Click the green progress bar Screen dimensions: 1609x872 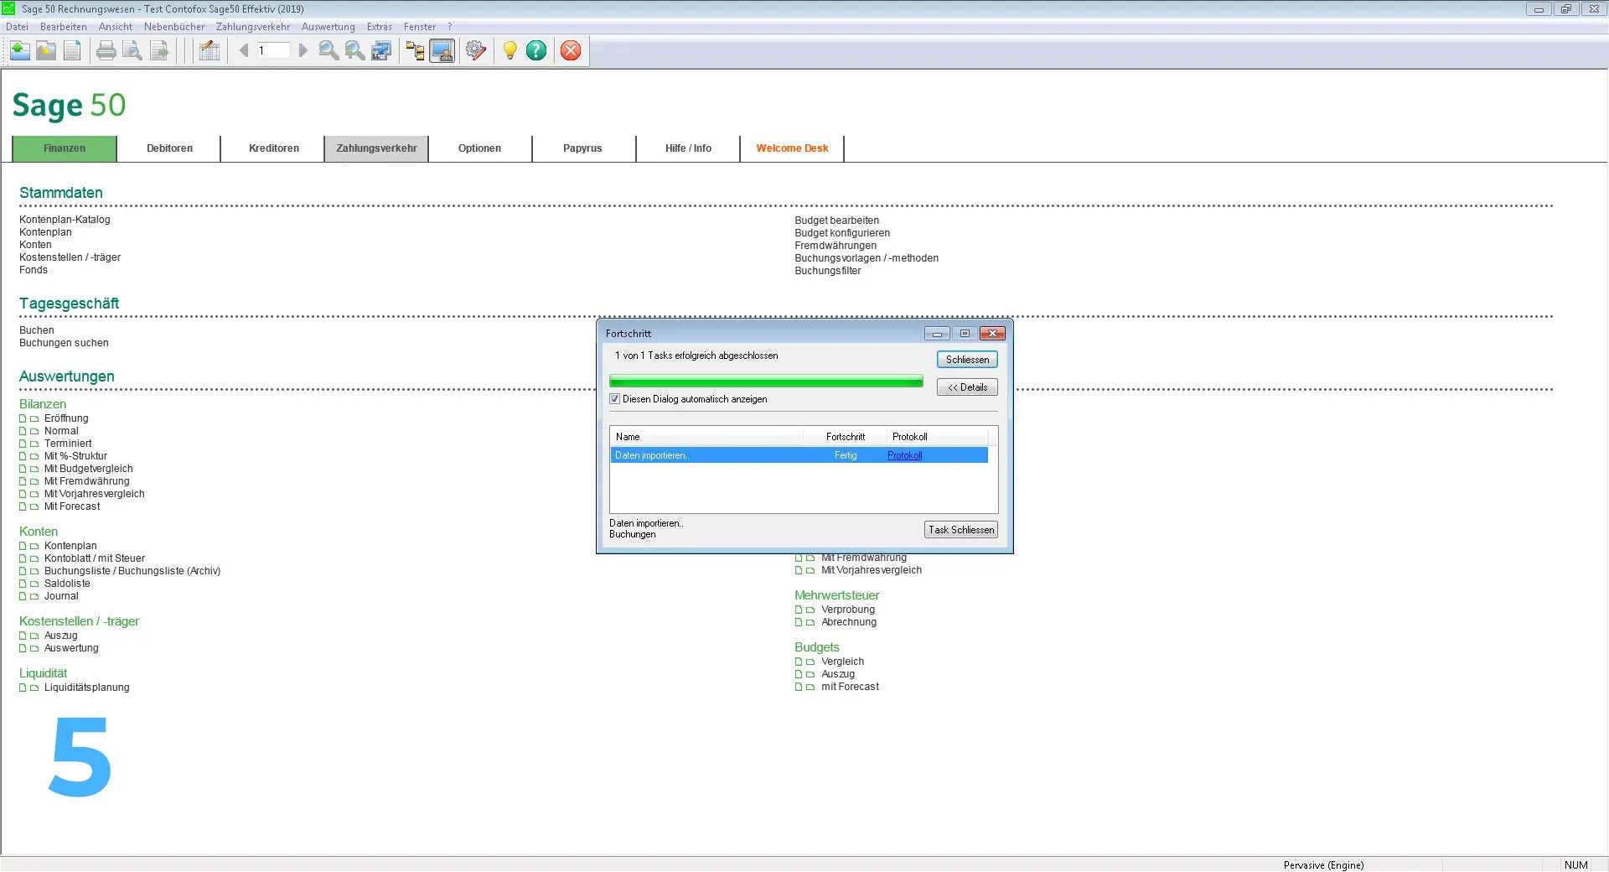coord(765,381)
